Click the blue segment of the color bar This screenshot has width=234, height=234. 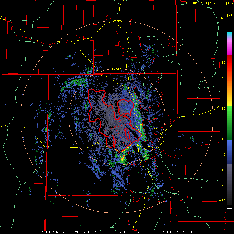click(230, 152)
